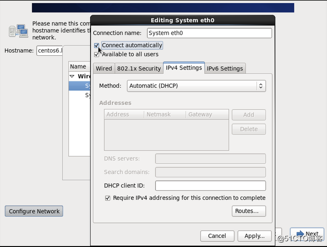Click the network computers icon
This screenshot has width=327, height=247.
[x=18, y=31]
